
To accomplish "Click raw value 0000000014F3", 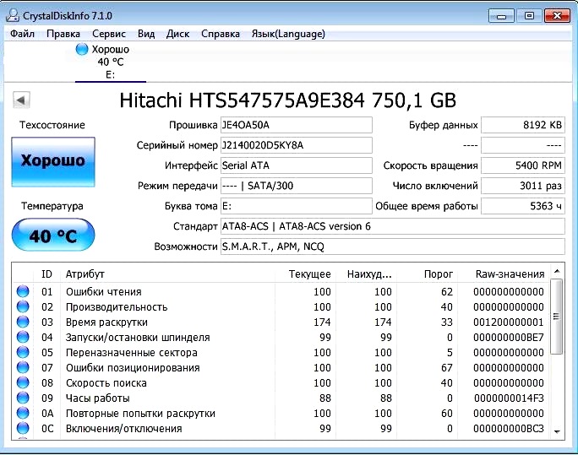I will point(509,398).
